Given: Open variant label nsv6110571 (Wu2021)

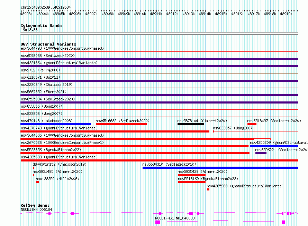Looking at the screenshot, I should tap(40, 77).
